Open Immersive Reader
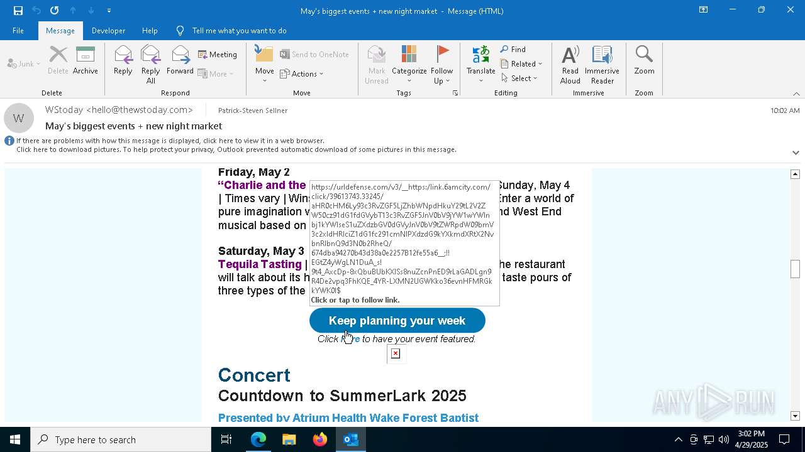 (x=602, y=65)
